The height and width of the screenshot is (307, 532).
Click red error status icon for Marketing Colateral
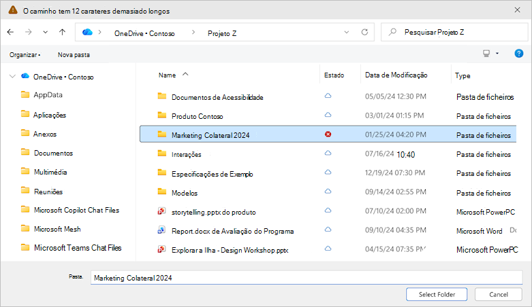pyautogui.click(x=328, y=134)
